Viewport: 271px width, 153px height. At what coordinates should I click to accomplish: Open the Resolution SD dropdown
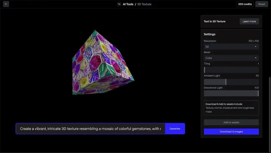(231, 47)
